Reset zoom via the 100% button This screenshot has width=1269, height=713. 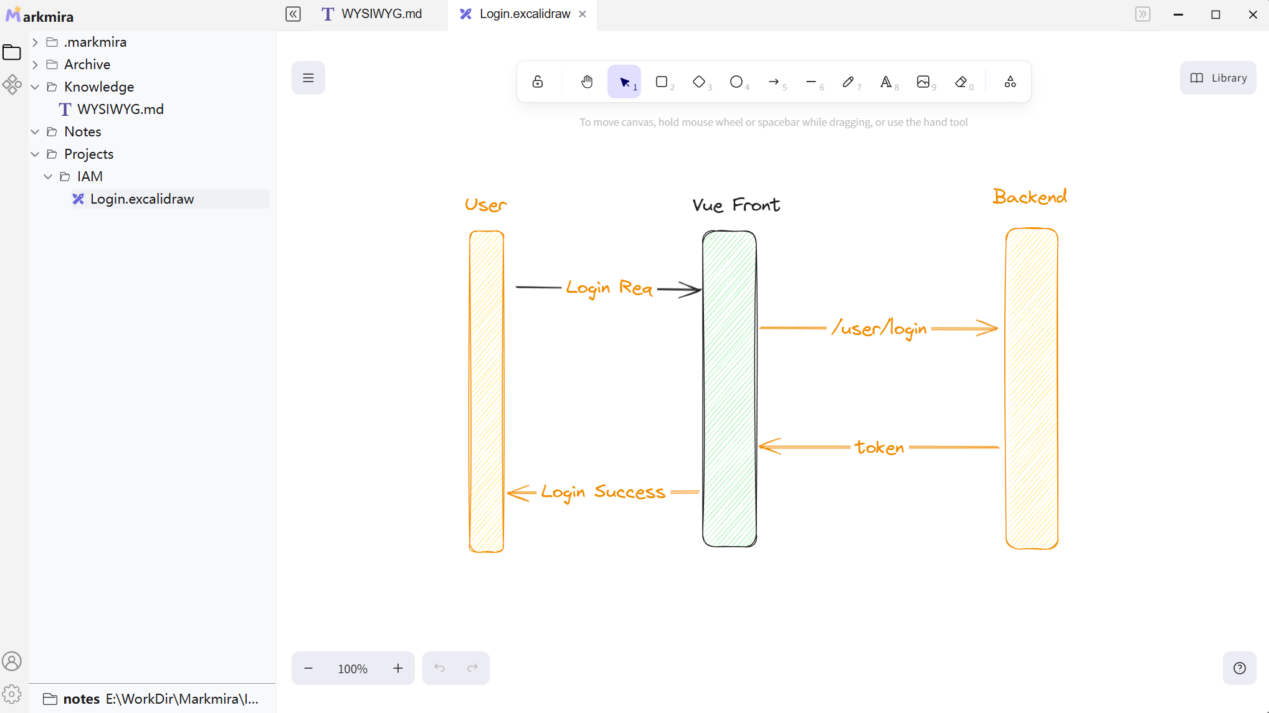click(353, 668)
